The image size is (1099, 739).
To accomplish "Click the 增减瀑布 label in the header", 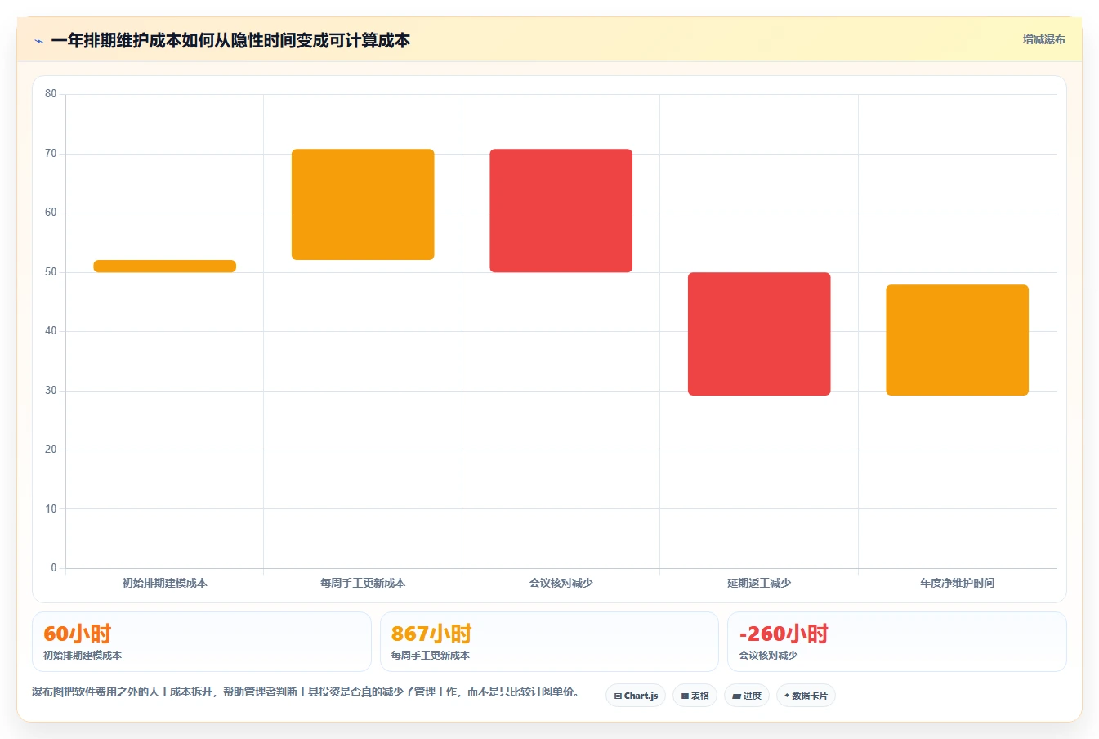I will coord(1043,39).
